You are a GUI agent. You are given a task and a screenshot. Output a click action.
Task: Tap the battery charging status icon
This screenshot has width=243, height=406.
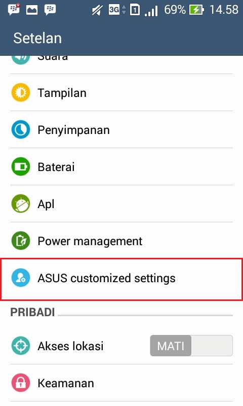pos(196,10)
